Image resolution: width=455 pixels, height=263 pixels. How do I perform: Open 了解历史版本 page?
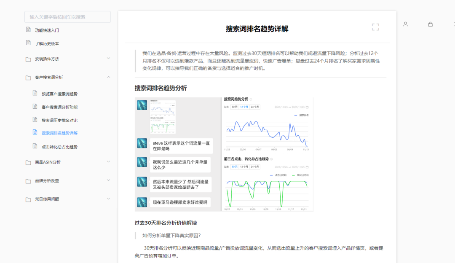point(47,43)
